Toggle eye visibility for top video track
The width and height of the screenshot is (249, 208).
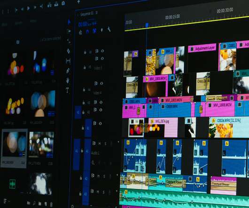pos(102,51)
